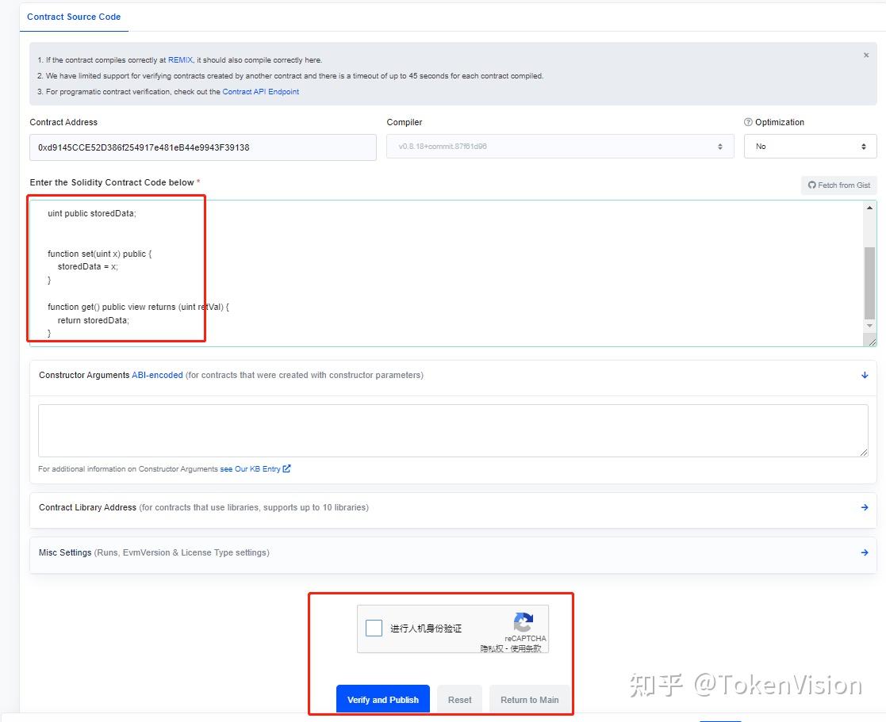Open the see Our KB Entry link
Image resolution: width=886 pixels, height=722 pixels.
(250, 468)
